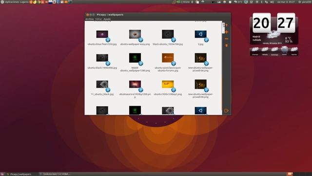The height and width of the screenshot is (176, 312).
Task: Click the orange up-arrow icon in Picapy sidebar
Action: point(226,25)
